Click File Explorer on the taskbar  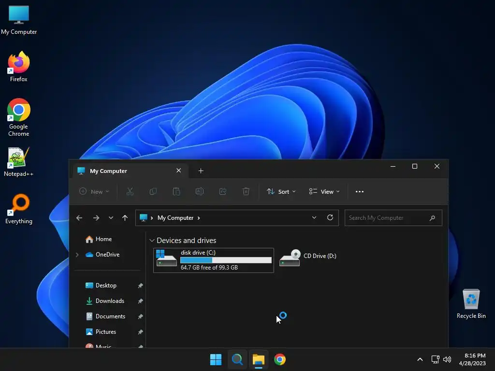click(x=258, y=359)
